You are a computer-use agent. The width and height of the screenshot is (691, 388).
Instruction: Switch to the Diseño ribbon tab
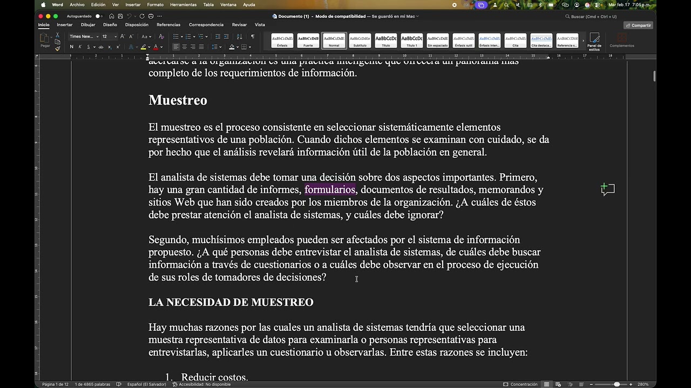[110, 25]
